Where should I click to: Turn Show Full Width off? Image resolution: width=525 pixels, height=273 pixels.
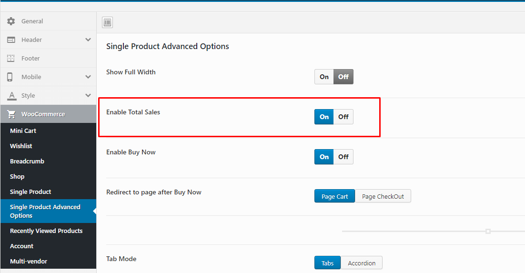click(x=343, y=77)
